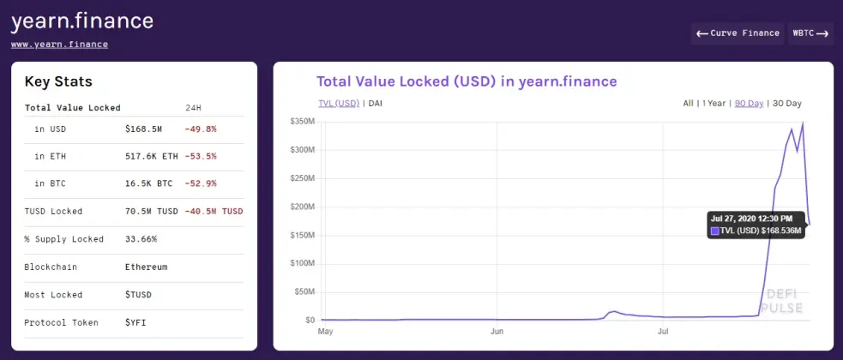
Task: Click the purple TVL legend square in tooltip
Action: [x=715, y=231]
